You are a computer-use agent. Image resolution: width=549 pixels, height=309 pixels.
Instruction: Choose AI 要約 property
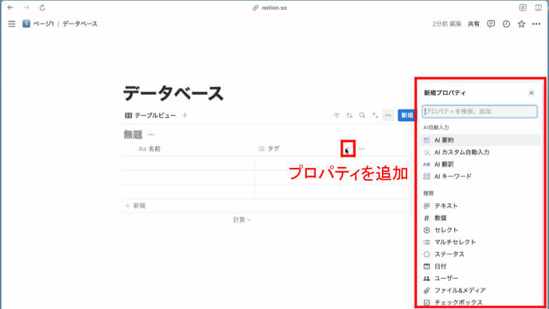coord(480,140)
